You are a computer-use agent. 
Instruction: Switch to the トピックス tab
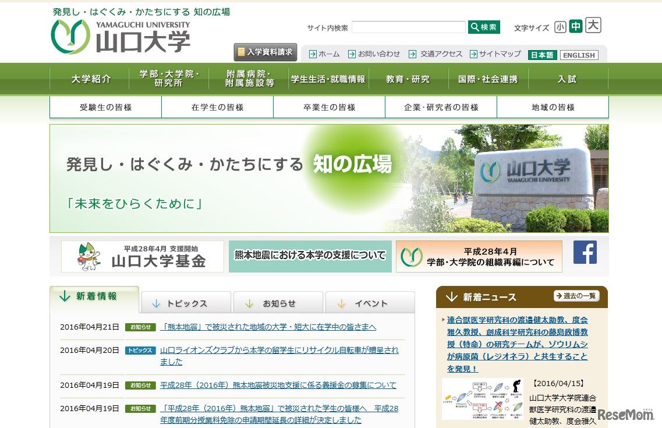186,302
